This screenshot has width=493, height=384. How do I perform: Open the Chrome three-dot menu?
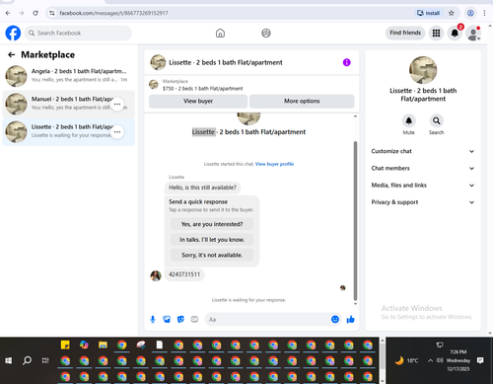(x=484, y=13)
